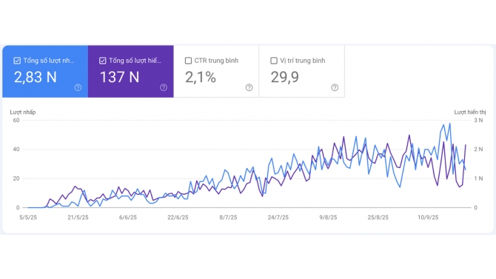Uncheck the Tổng số lượt nhấp checkbox
The width and height of the screenshot is (496, 279).
click(x=17, y=61)
